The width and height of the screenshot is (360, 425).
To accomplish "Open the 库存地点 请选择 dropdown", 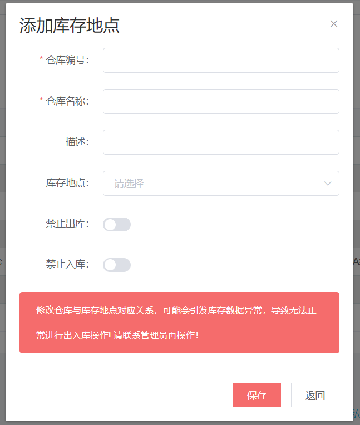I will (x=211, y=183).
